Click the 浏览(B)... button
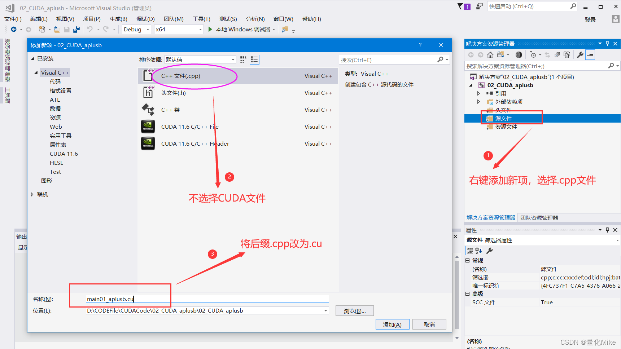Screen dimensions: 621x349 pyautogui.click(x=354, y=310)
